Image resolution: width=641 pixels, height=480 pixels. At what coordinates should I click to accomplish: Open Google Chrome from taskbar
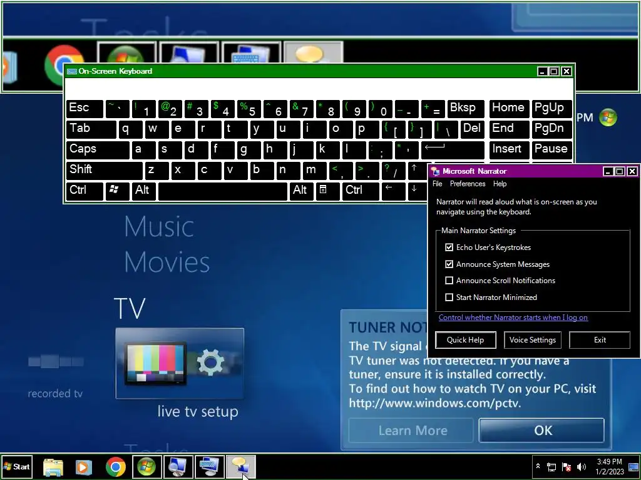[116, 466]
